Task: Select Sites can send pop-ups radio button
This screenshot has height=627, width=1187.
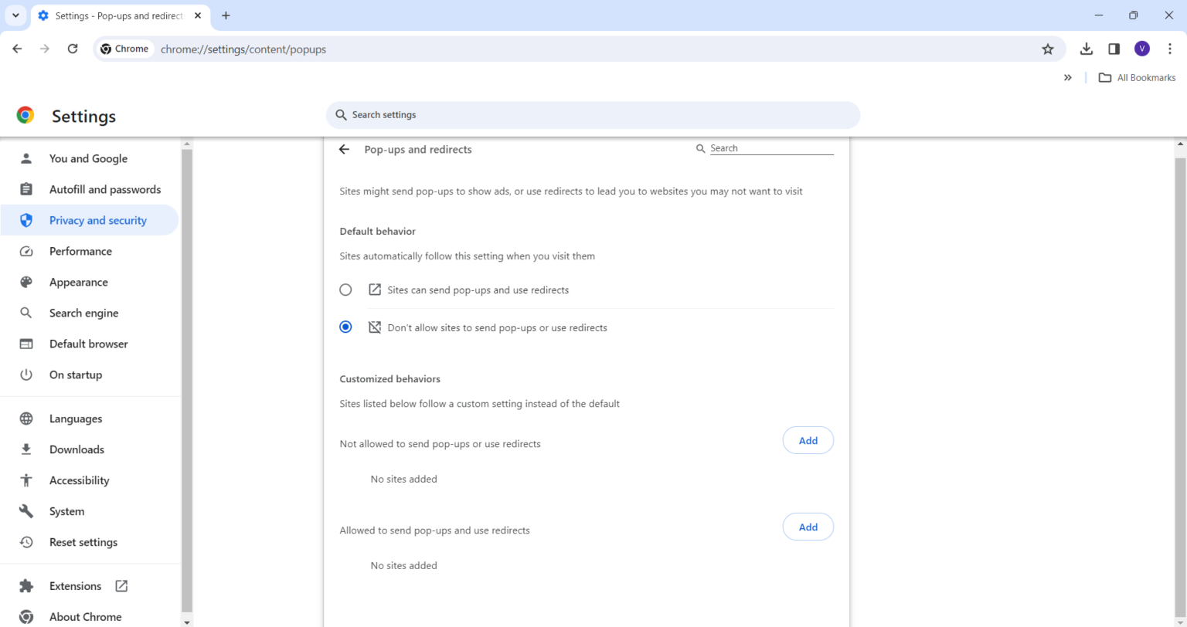Action: (345, 290)
